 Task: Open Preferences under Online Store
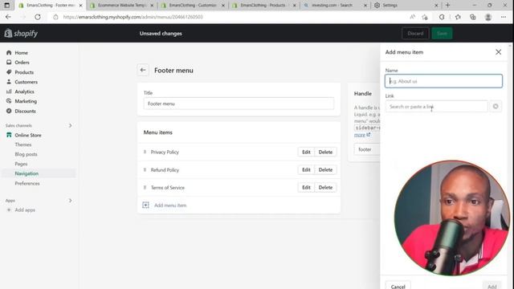(27, 183)
